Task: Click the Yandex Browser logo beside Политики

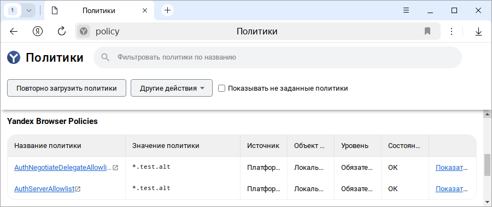Action: (x=14, y=58)
